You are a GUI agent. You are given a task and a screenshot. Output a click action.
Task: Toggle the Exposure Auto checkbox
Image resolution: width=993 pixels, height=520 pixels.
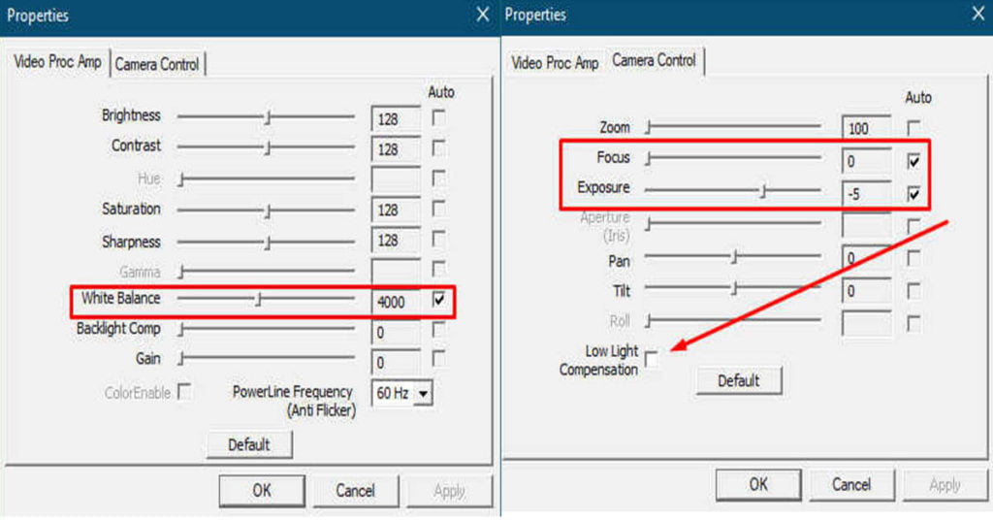tap(913, 194)
